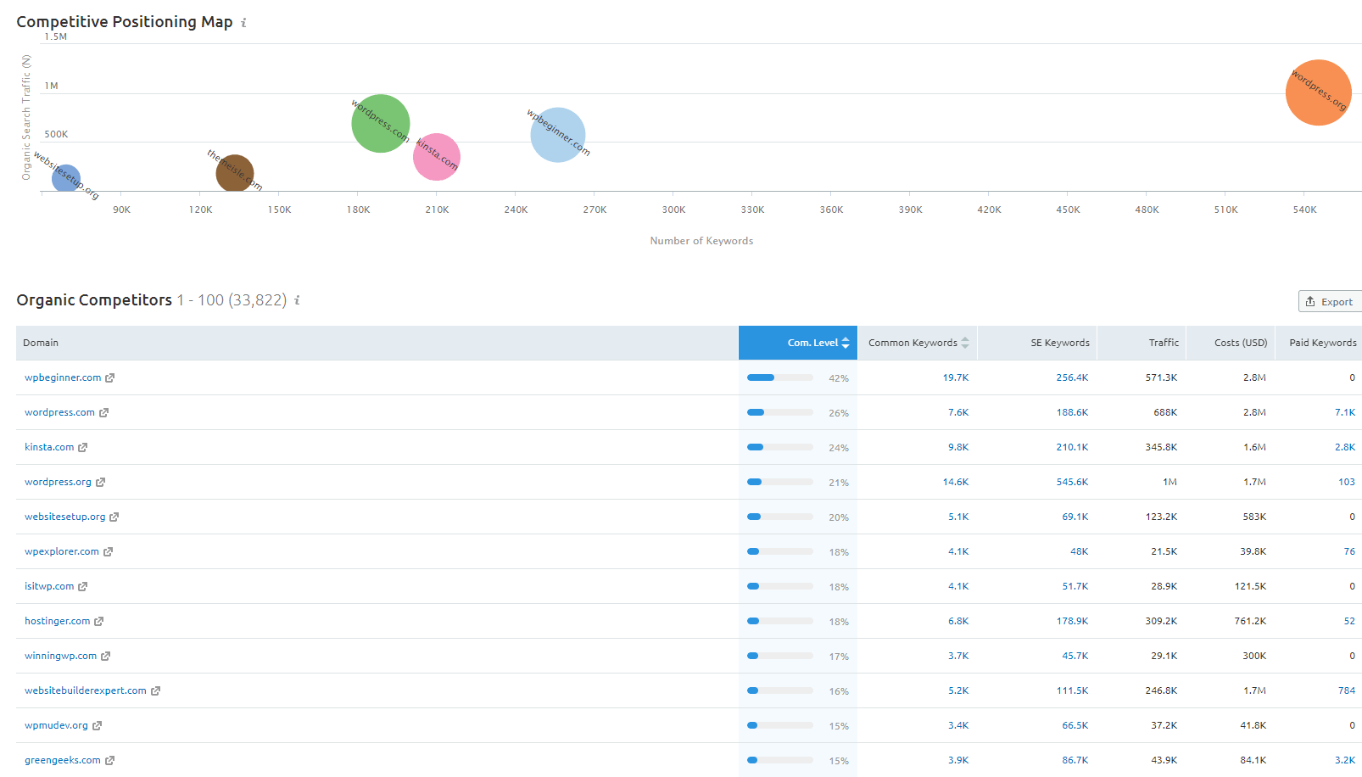Image resolution: width=1362 pixels, height=777 pixels.
Task: Open wordpress.org paid keywords 103
Action: coord(1347,482)
